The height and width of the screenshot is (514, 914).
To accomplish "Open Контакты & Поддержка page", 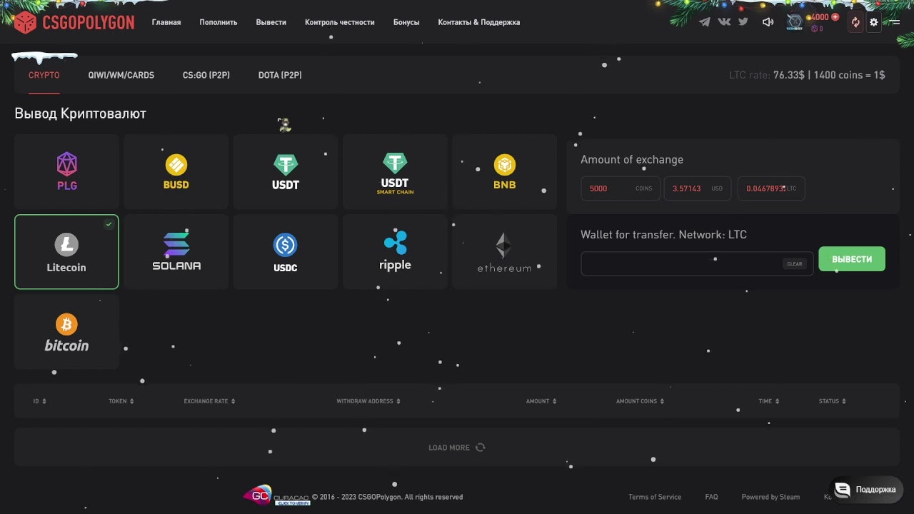I will 479,22.
